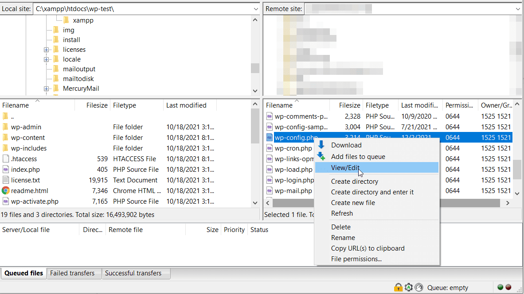Select mailtodisk folder in local tree

pos(78,79)
